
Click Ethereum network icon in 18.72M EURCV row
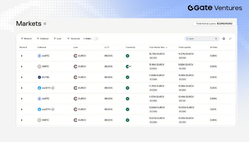(x=22, y=56)
